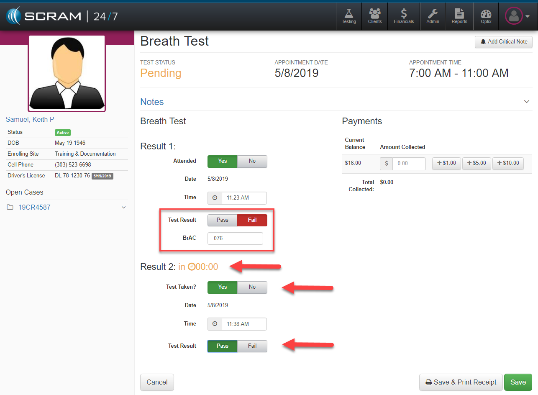Image resolution: width=538 pixels, height=395 pixels.
Task: Add $5.00 quick payment amount
Action: 476,163
